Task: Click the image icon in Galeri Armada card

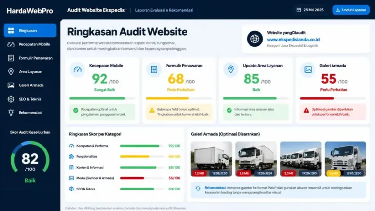Action: click(308, 70)
